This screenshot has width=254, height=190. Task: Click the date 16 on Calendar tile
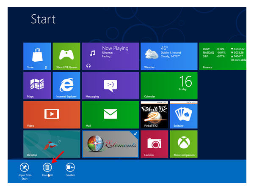(x=185, y=81)
